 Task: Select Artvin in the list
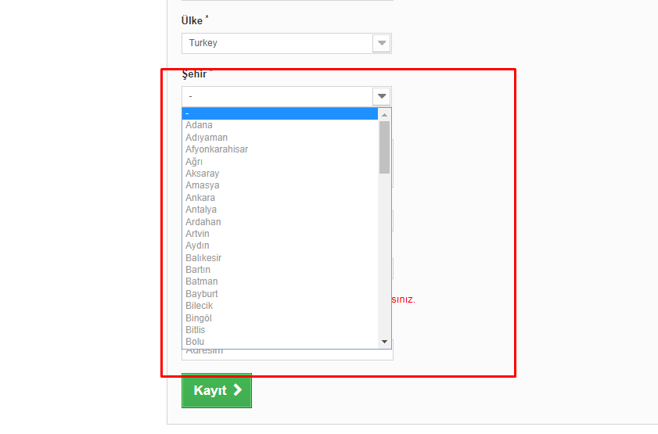(x=197, y=234)
